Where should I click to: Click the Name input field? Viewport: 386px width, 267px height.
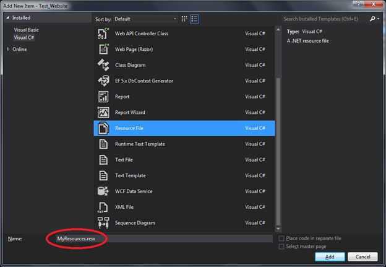coord(164,239)
